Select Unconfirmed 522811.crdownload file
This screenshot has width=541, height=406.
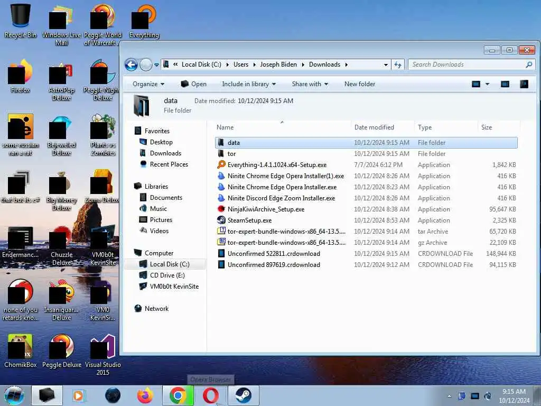click(x=274, y=253)
